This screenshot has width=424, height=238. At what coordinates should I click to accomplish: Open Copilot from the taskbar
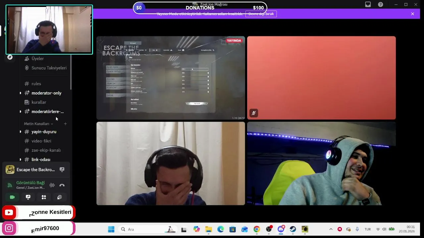point(196,229)
